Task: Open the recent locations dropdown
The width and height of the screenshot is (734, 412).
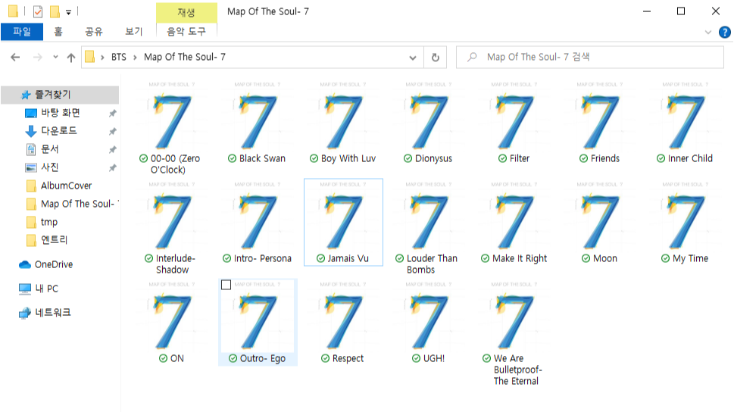Action: 55,57
